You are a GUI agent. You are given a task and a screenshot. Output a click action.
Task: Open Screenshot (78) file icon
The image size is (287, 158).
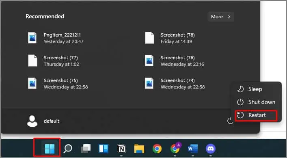(149, 38)
